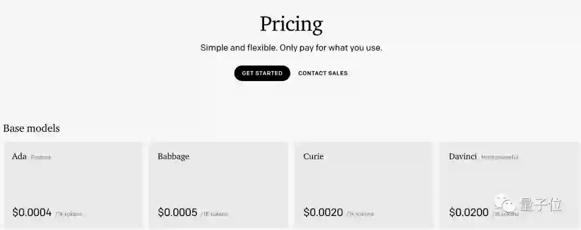Click the GET STARTED button

[x=262, y=73]
